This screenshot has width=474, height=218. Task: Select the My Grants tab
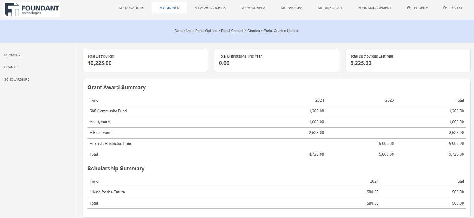tap(169, 8)
